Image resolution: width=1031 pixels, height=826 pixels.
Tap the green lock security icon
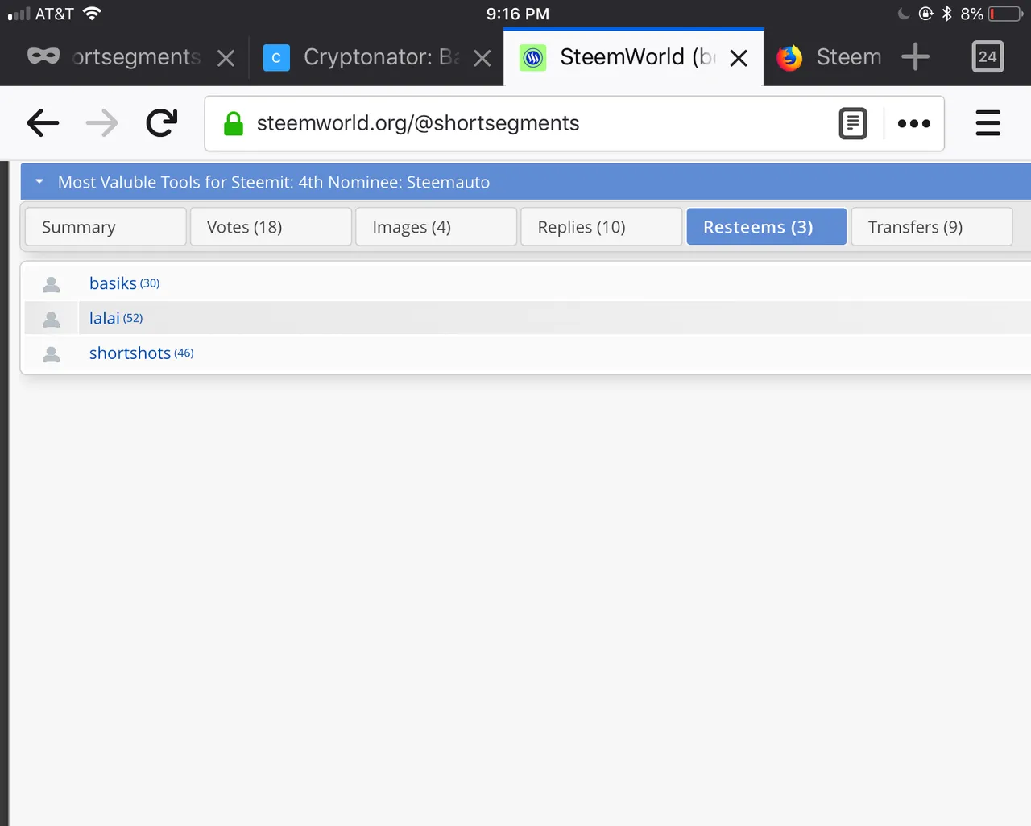point(234,123)
